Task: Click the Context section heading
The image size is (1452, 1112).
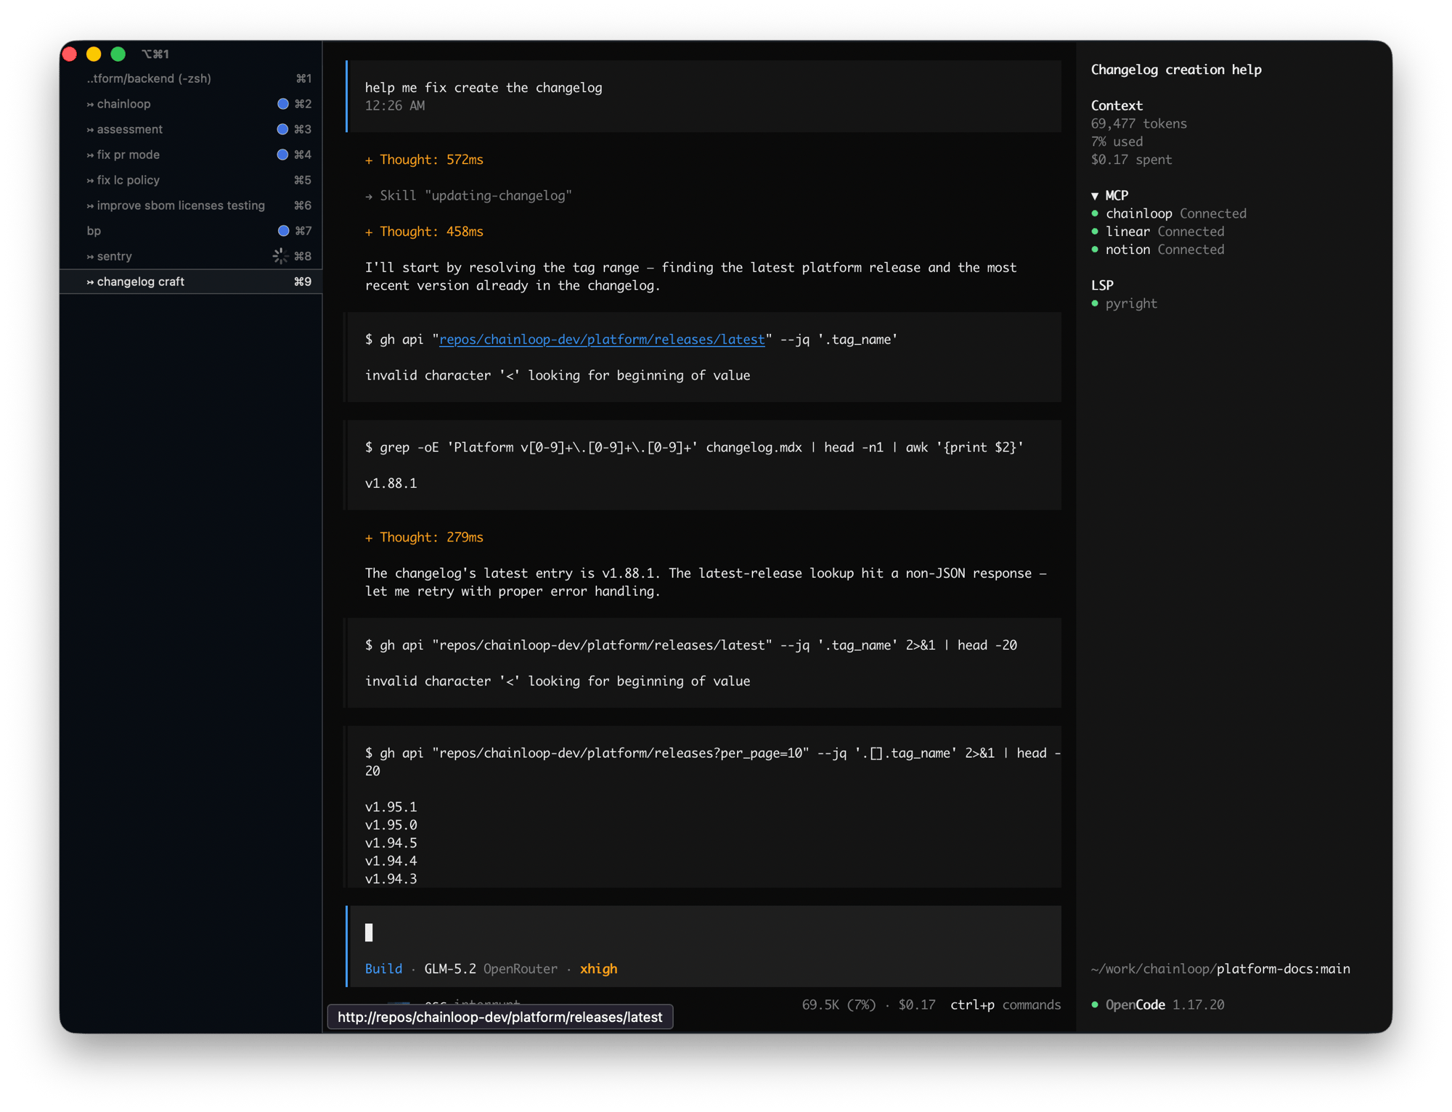Action: pyautogui.click(x=1117, y=106)
